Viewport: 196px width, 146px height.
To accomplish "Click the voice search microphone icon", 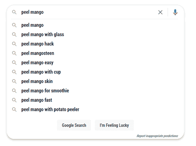I will pyautogui.click(x=175, y=12).
